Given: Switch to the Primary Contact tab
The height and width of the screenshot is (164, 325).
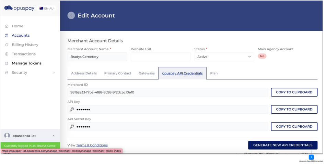Looking at the screenshot, I should point(118,73).
